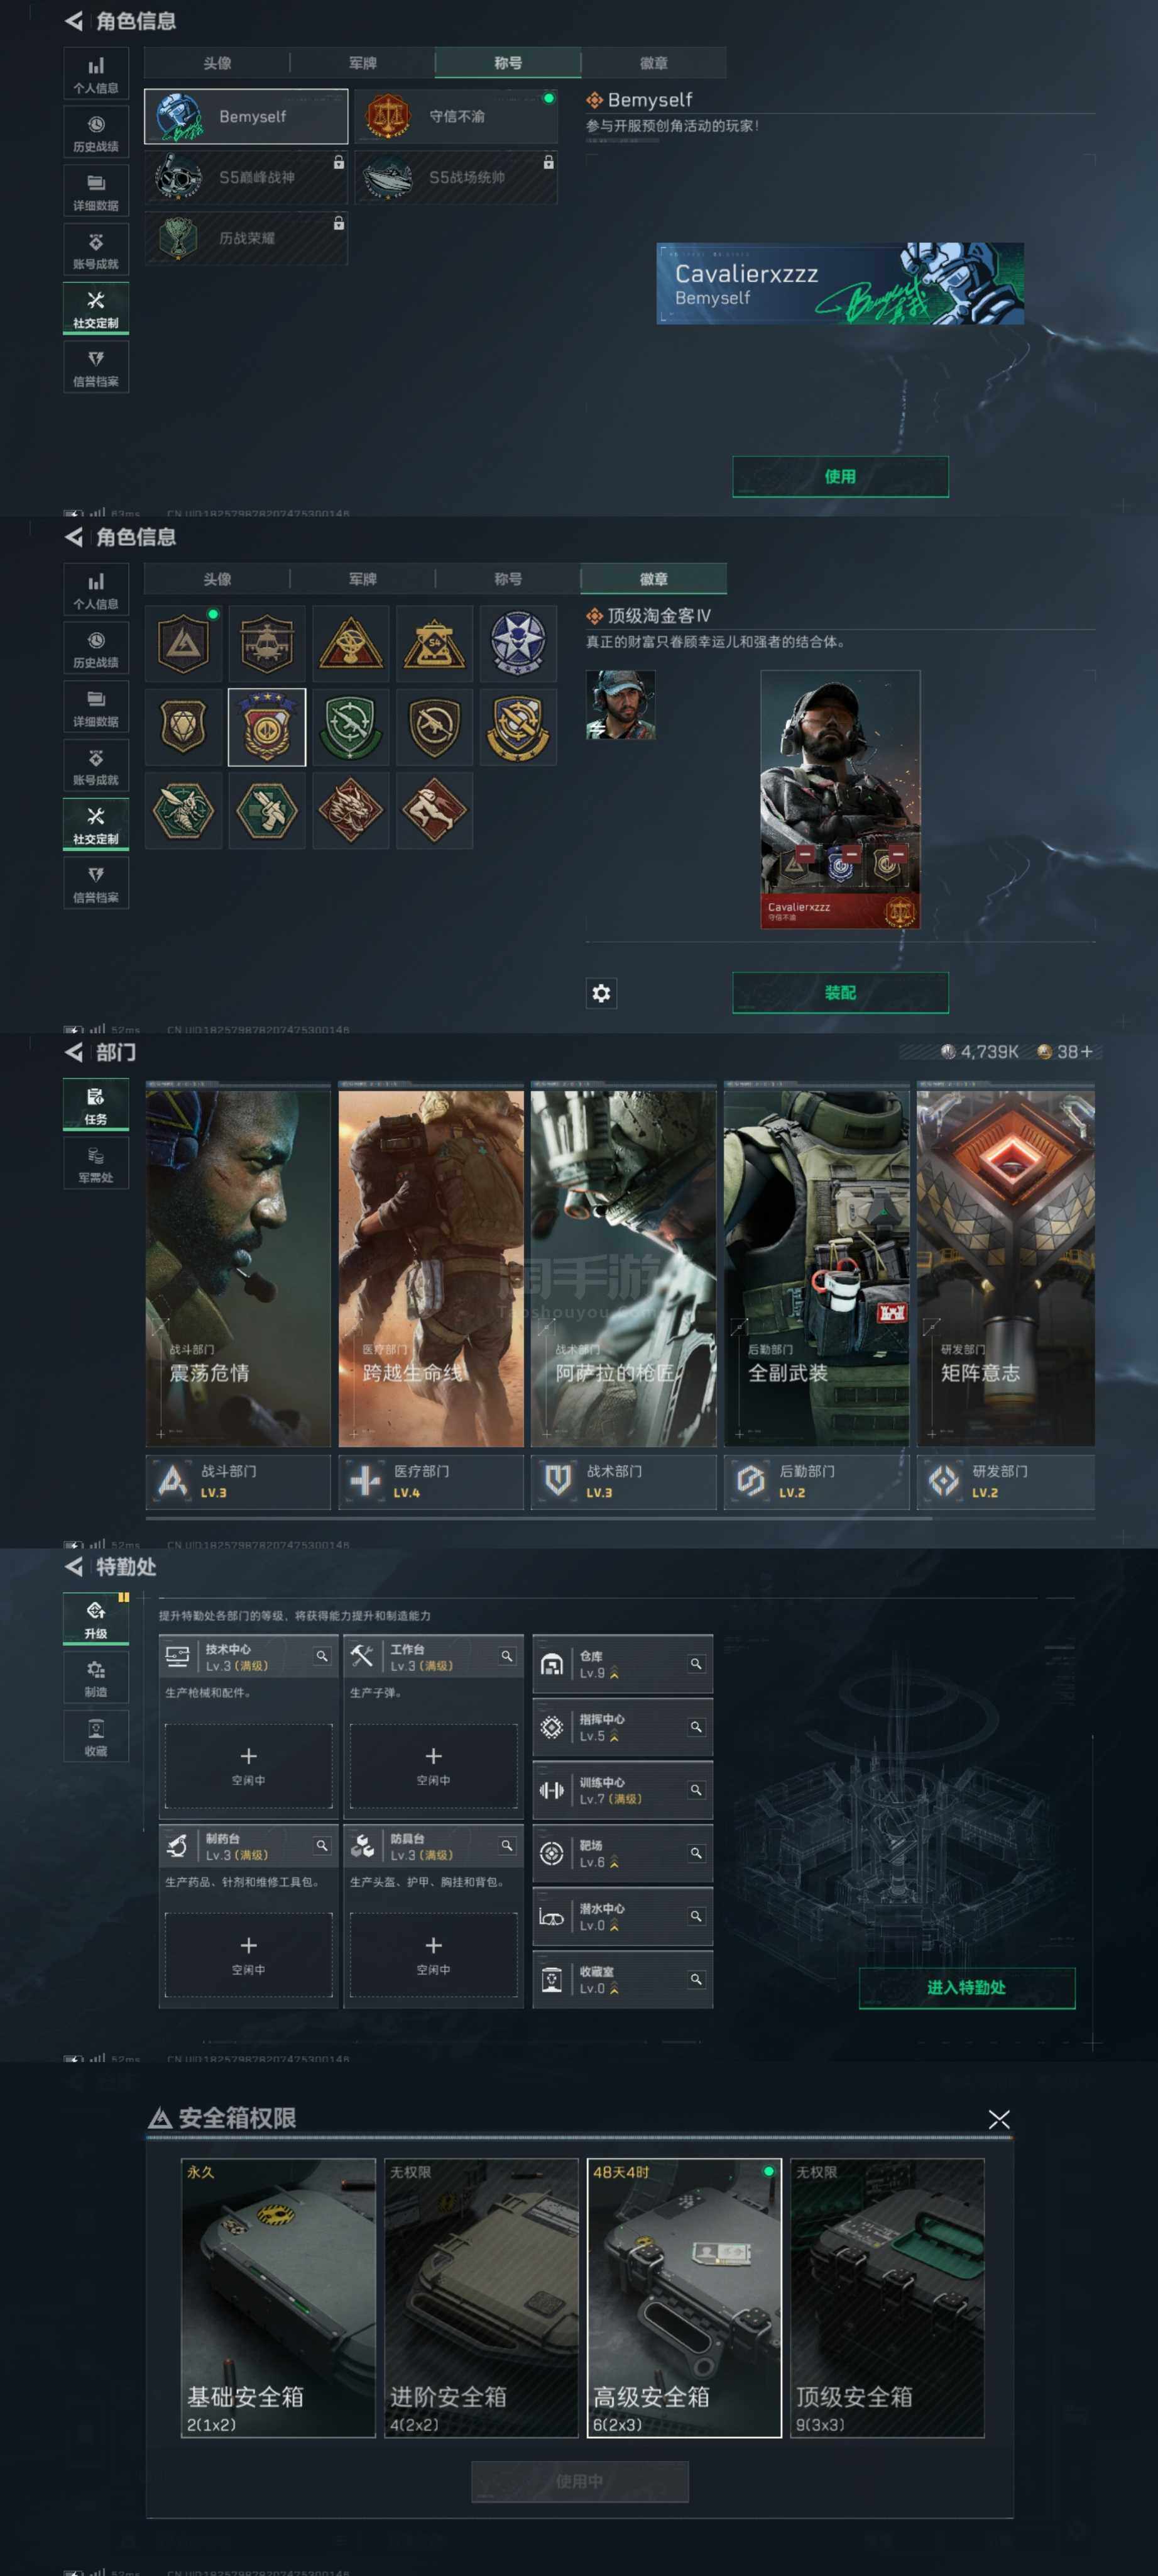Open the 制造 sidebar section
Viewport: 1158px width, 2576px height.
96,1678
